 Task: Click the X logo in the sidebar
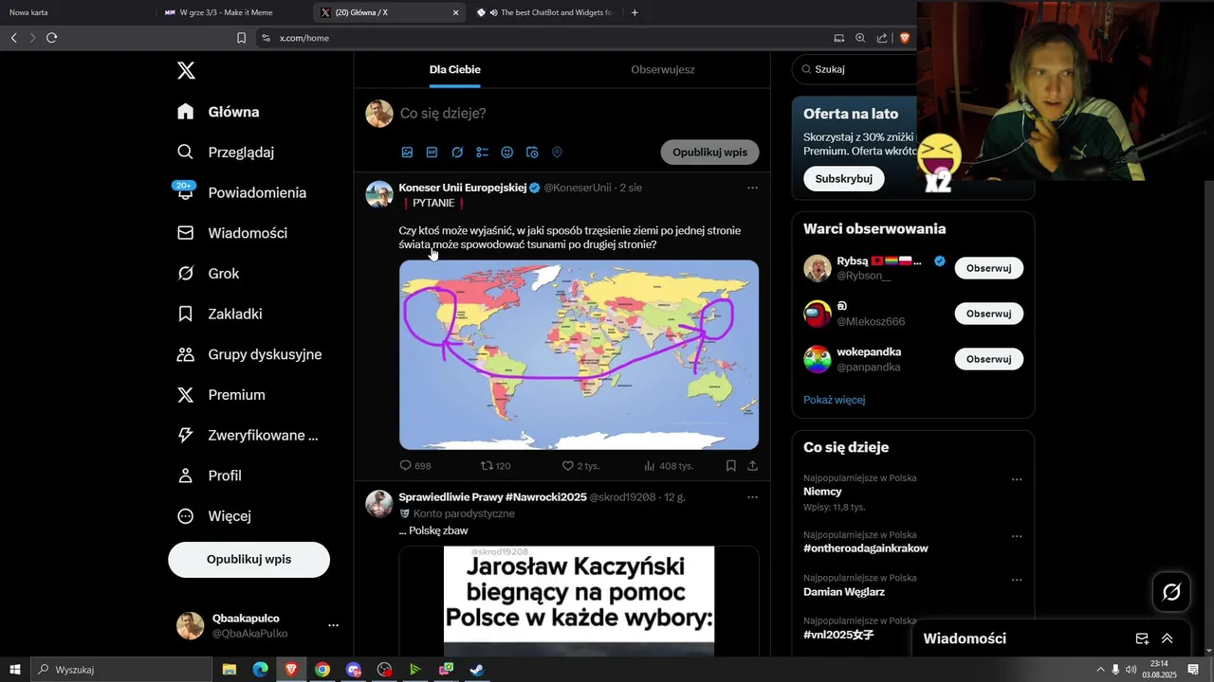point(186,70)
